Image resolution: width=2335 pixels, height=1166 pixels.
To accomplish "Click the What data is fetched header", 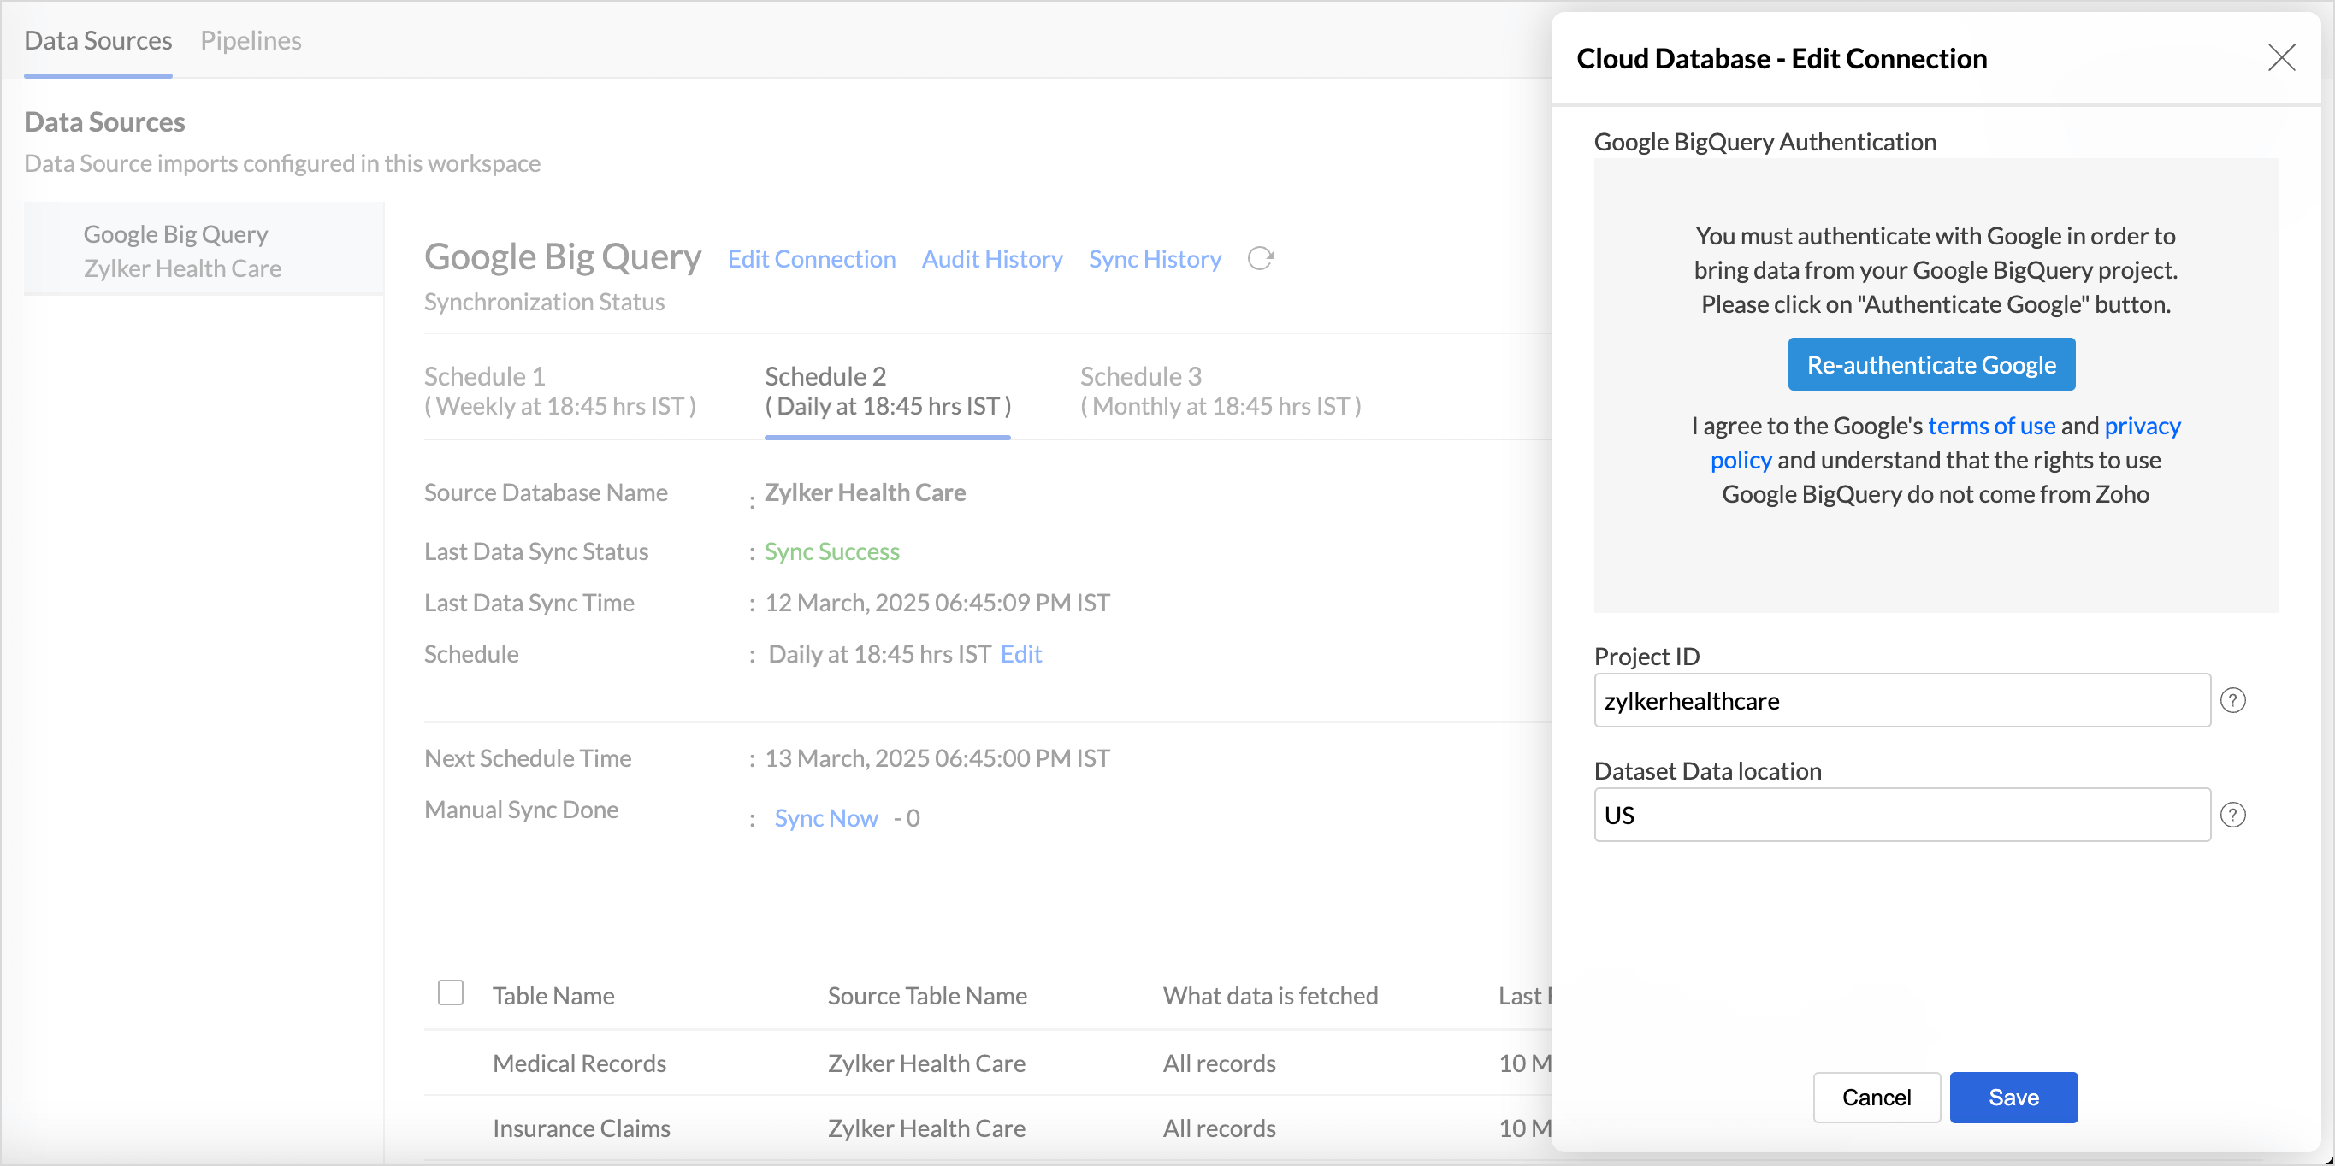I will click(x=1270, y=996).
